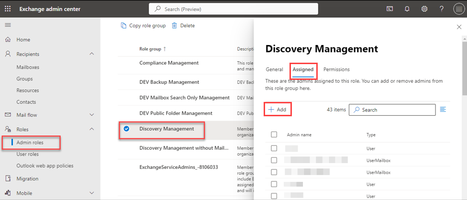
Task: Open the app launcher waffle icon
Action: (x=8, y=9)
